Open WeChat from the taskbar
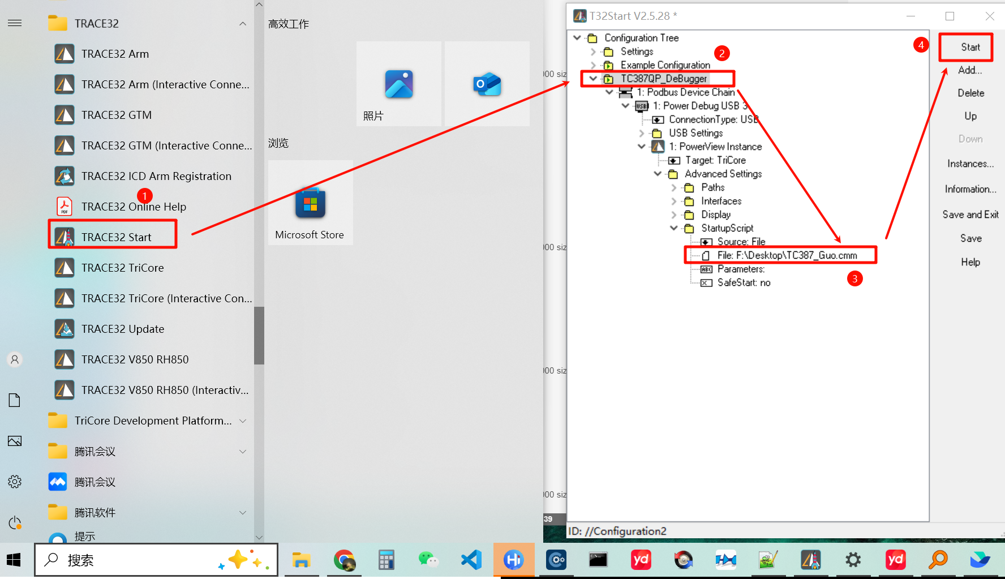 [428, 560]
